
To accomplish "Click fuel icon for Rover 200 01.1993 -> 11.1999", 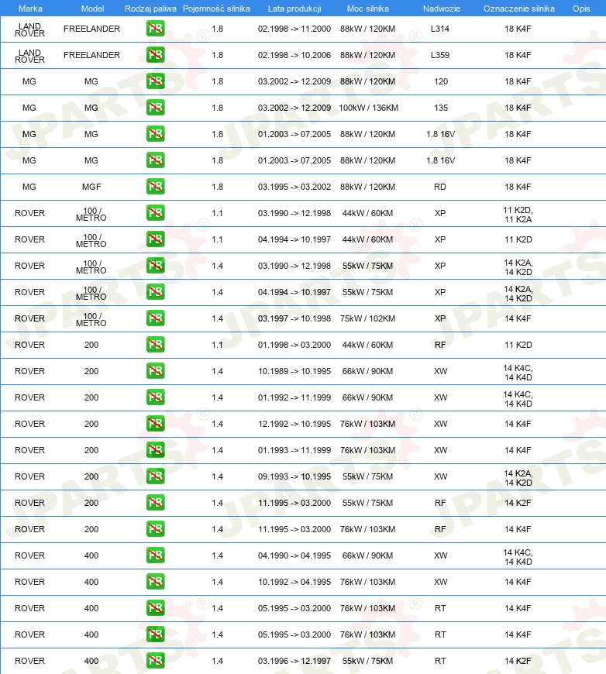I will (155, 449).
